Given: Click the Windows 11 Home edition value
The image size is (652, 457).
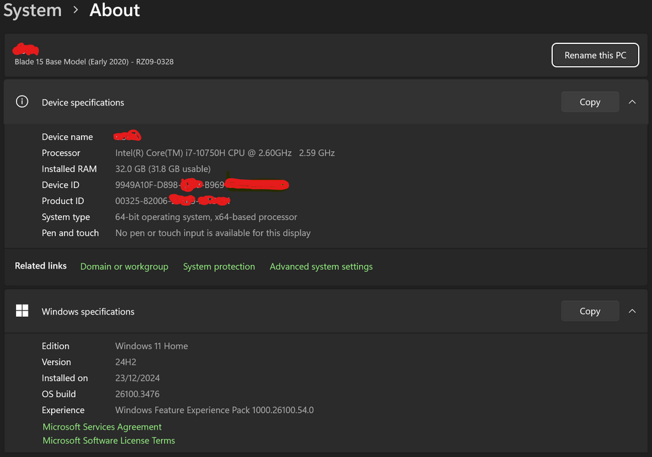Looking at the screenshot, I should pos(152,346).
